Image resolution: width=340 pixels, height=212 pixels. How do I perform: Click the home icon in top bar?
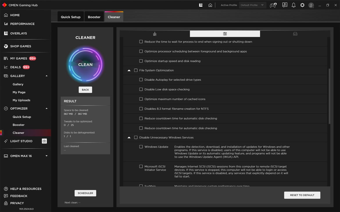(210, 5)
